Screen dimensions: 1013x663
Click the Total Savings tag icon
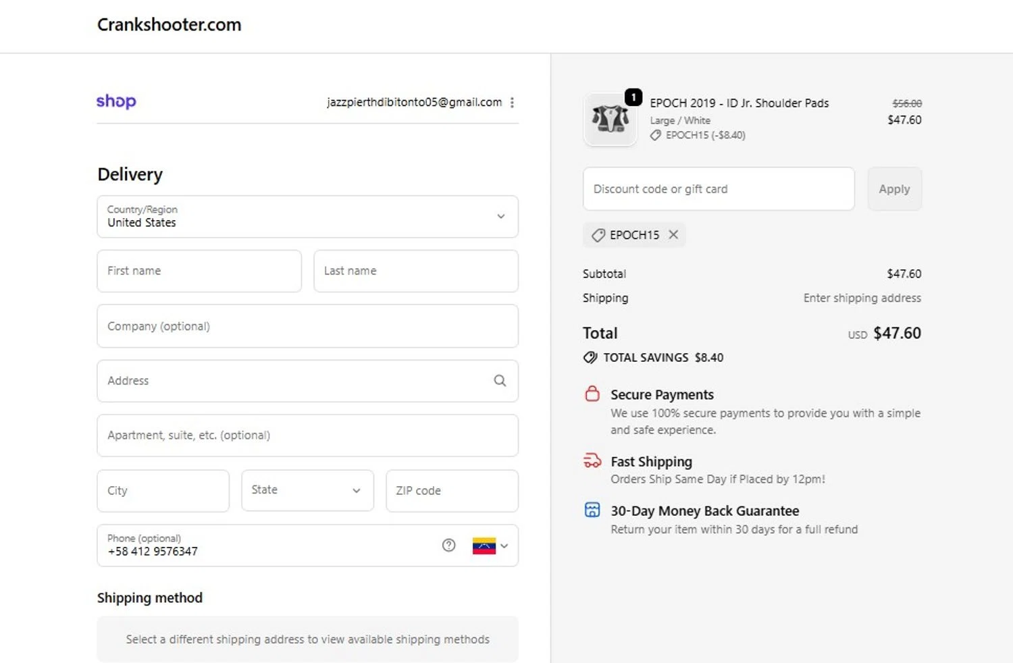pyautogui.click(x=590, y=358)
